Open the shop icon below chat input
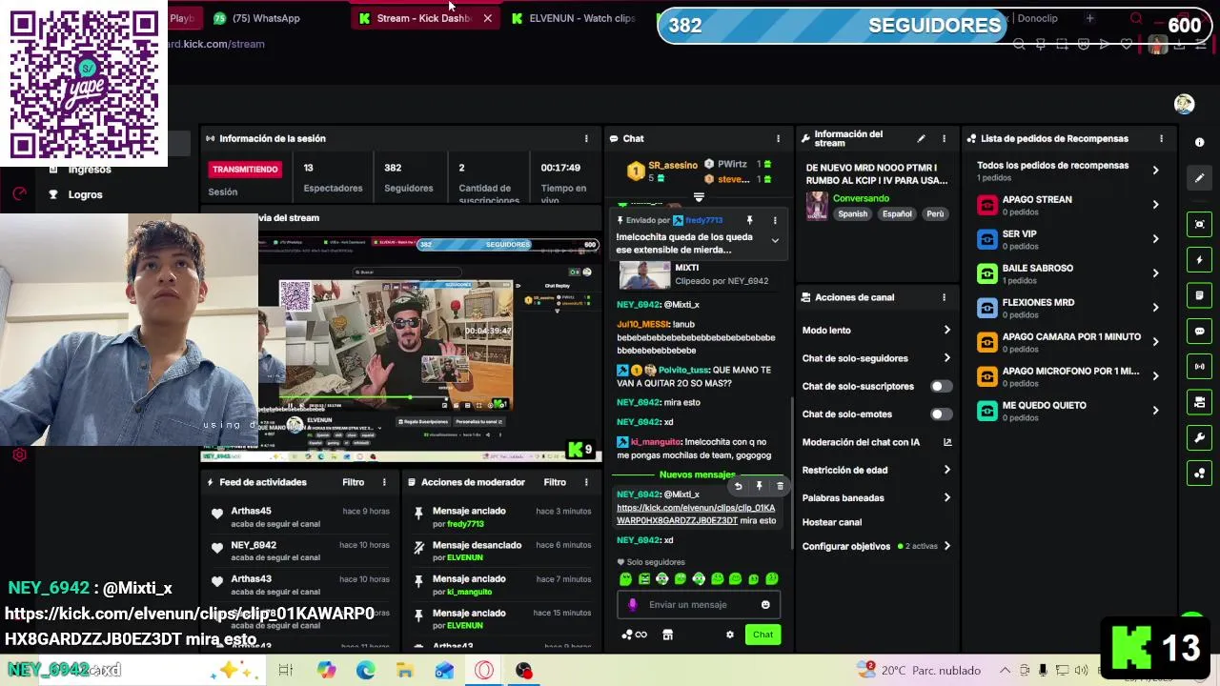This screenshot has width=1220, height=686. [x=667, y=635]
